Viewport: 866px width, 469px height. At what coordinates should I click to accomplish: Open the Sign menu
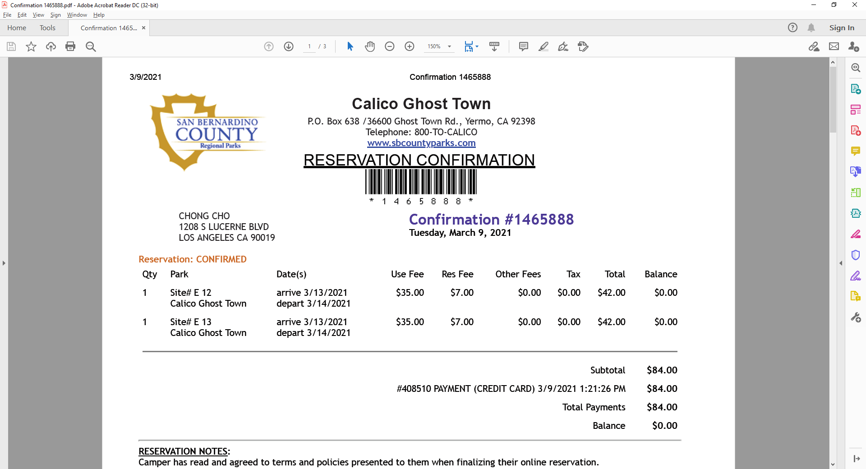click(55, 15)
